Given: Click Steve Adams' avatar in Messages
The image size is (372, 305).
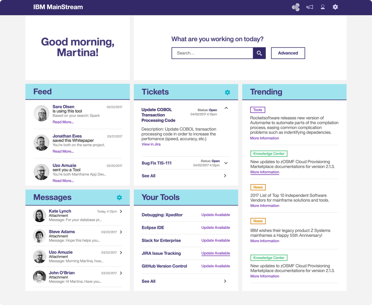Looking at the screenshot, I should tap(39, 236).
